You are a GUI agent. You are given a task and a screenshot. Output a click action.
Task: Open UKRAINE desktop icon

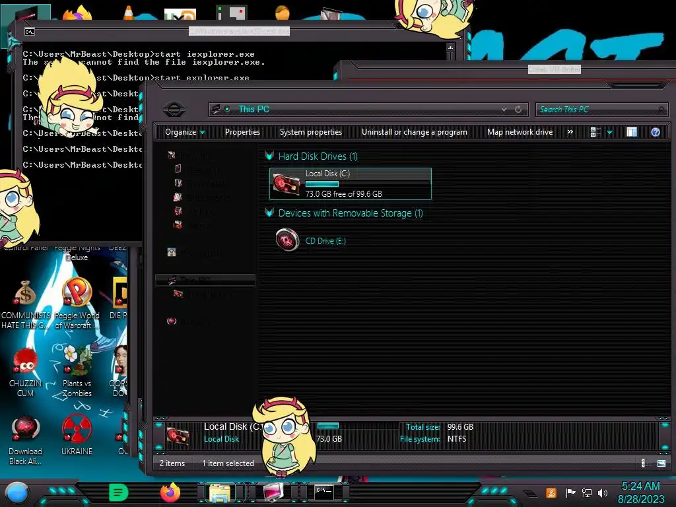pos(77,436)
